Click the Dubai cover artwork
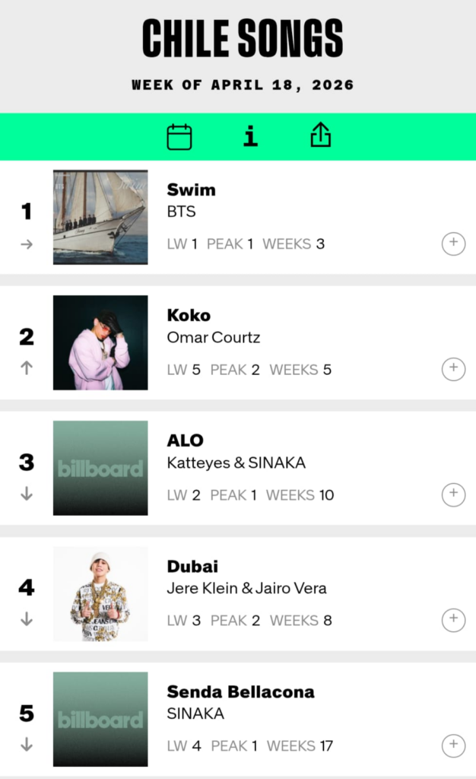This screenshot has width=476, height=779. pos(100,593)
